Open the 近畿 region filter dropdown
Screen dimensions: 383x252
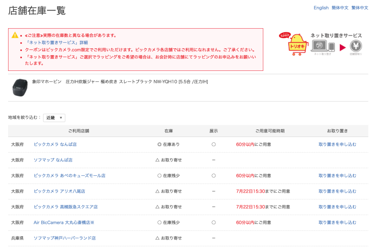point(54,118)
